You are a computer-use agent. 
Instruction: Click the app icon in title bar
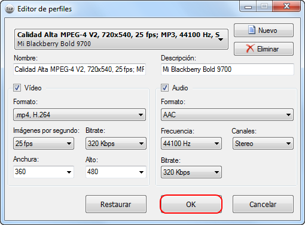coord(10,9)
